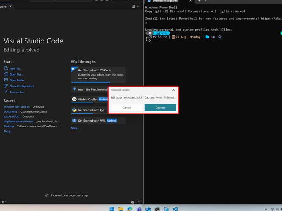Click the Snapshot Creator instruction text
Image resolution: width=282 pixels, height=211 pixels.
142,97
